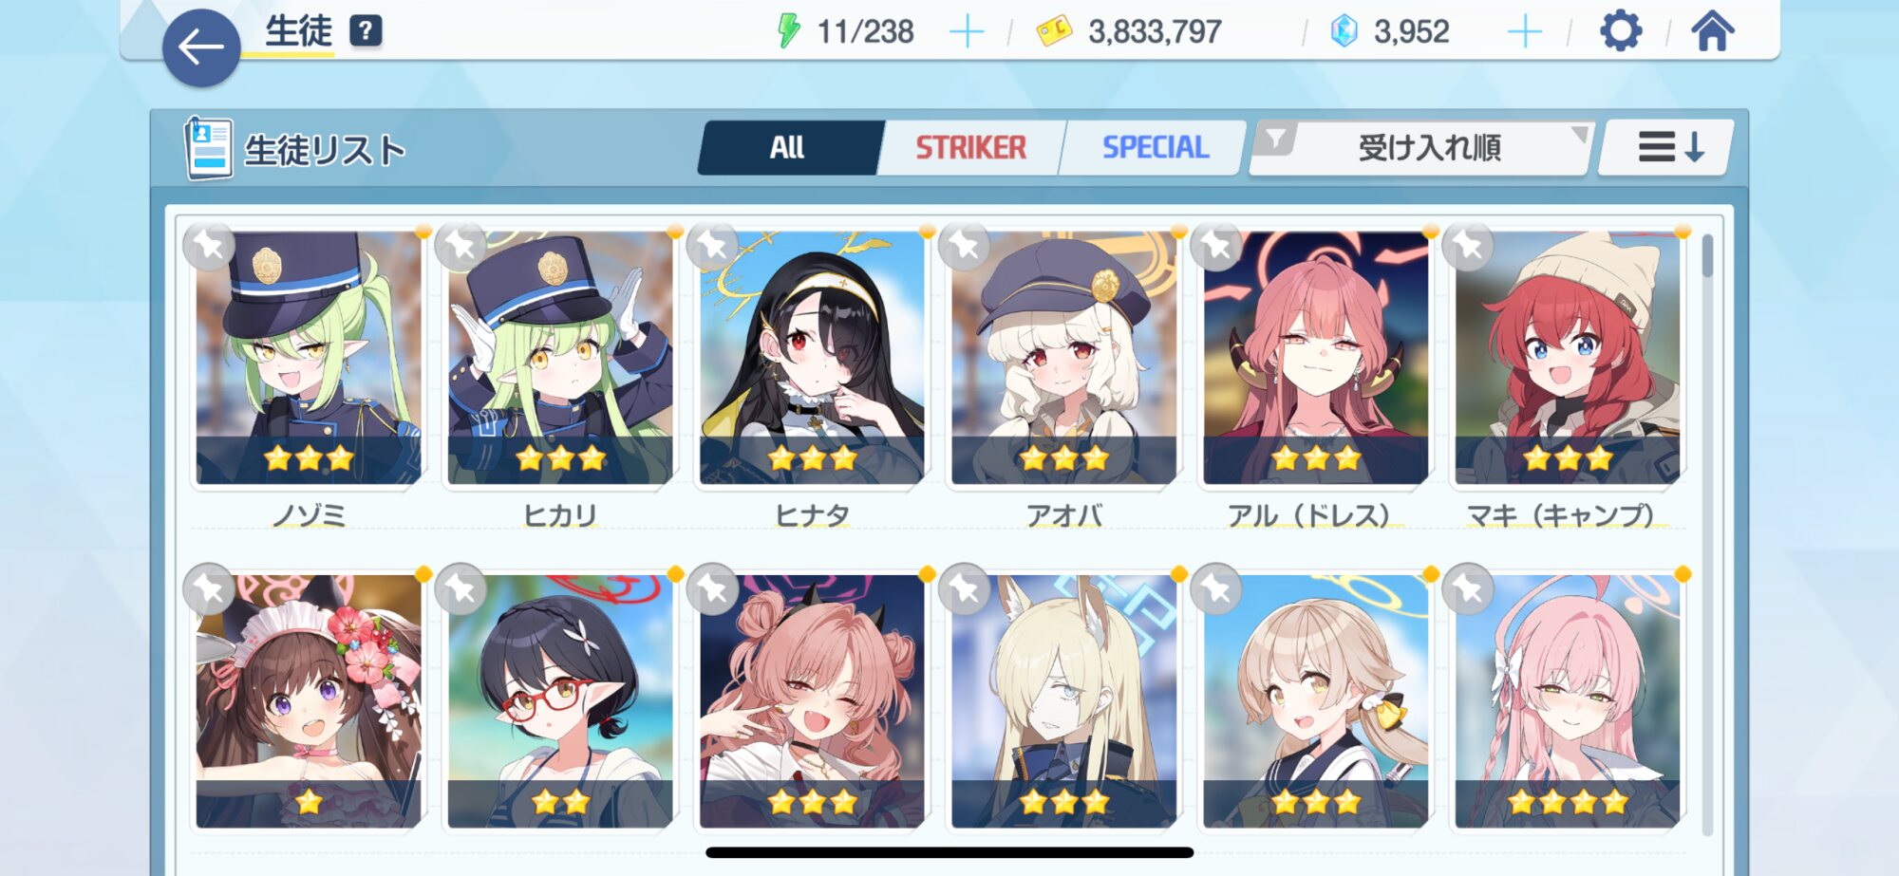Screen dimensions: 1899x876
Task: Click the green energy lightning icon
Action: point(788,31)
